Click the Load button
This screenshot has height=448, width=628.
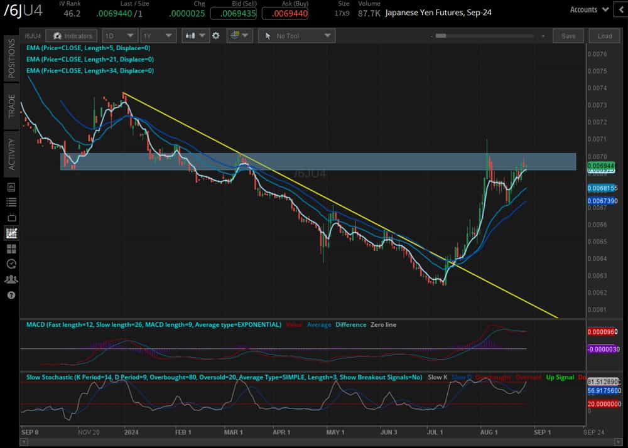pyautogui.click(x=604, y=36)
